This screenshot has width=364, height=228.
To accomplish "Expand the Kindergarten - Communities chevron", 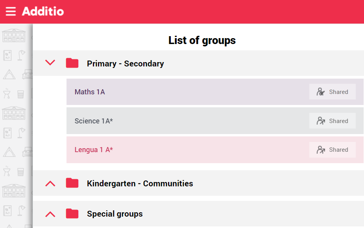I will pos(50,184).
